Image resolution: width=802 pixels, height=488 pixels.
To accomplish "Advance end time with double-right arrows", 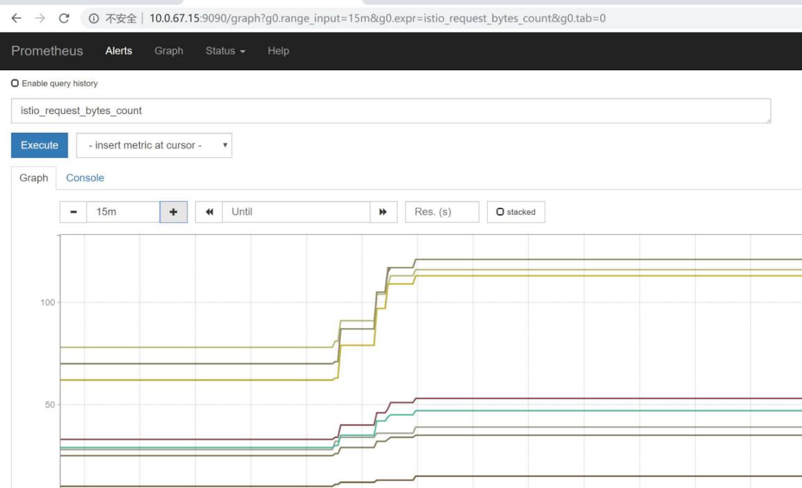I will pos(383,212).
